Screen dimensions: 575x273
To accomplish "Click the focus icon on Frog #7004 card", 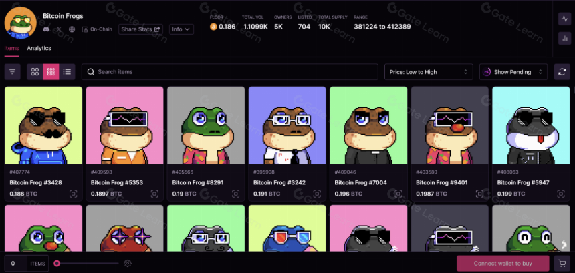I will coord(398,194).
